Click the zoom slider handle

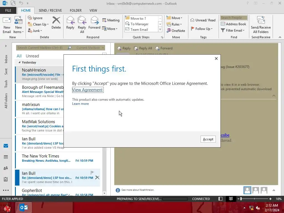coord(241,199)
